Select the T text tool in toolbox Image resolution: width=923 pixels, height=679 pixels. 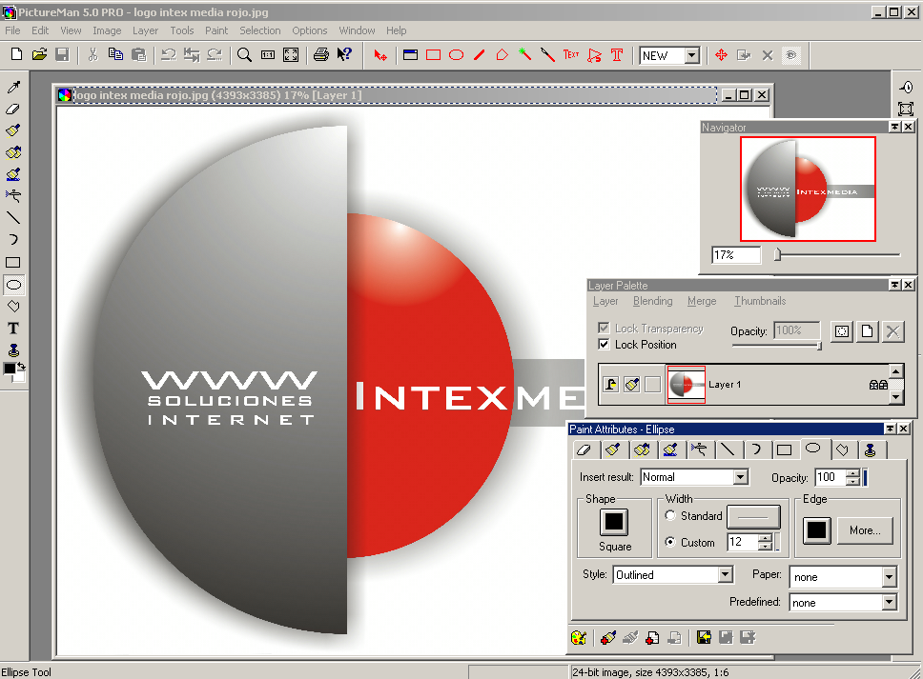13,328
